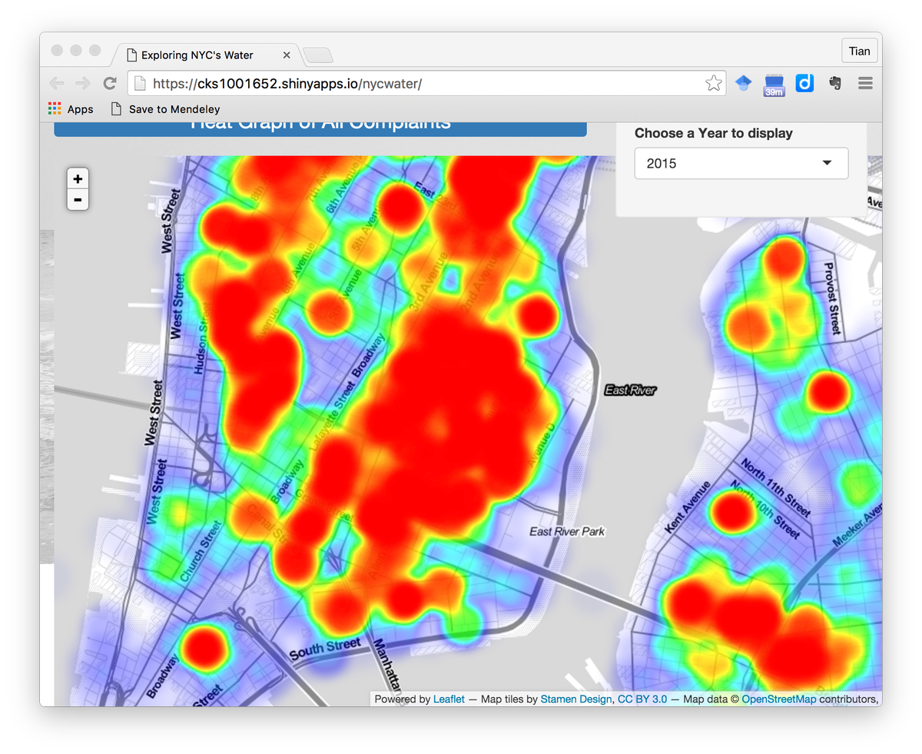
Task: Click the Provost Street label
Action: tap(832, 299)
